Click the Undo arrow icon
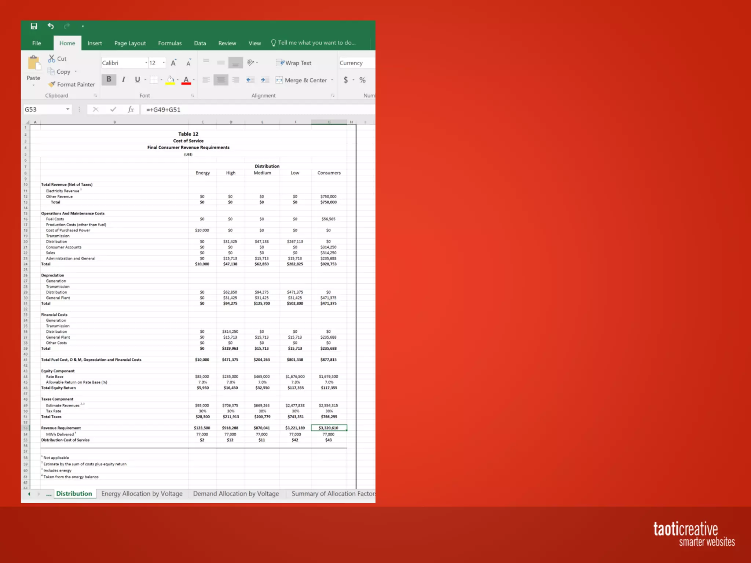Image resolution: width=751 pixels, height=563 pixels. pos(51,26)
